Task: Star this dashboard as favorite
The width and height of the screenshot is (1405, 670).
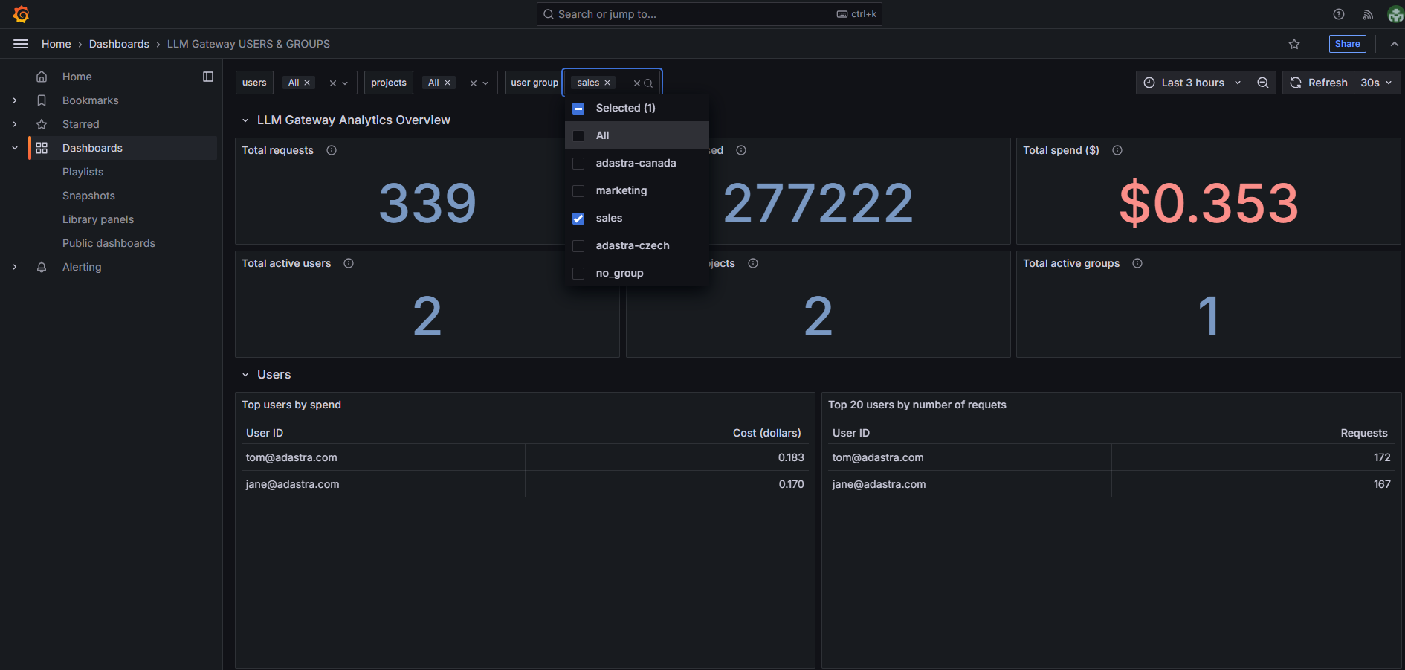Action: click(1294, 44)
